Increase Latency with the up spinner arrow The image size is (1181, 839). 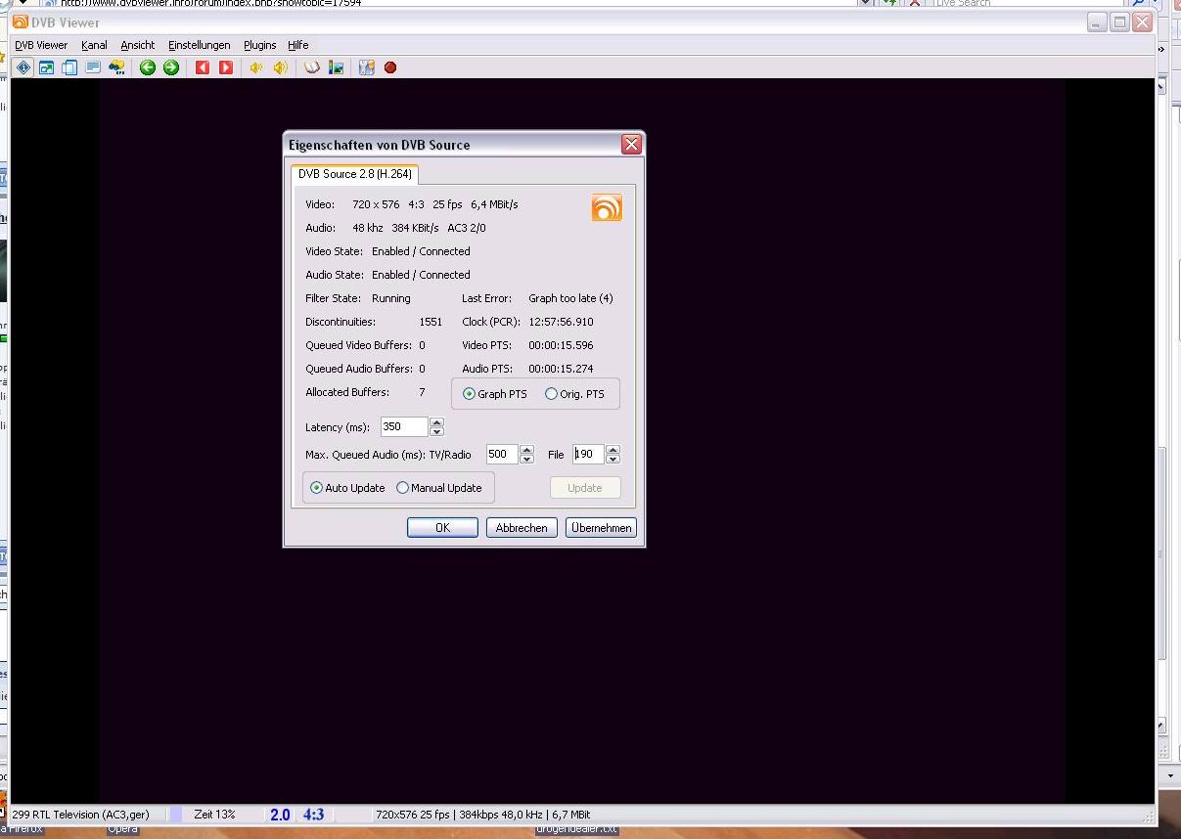(x=437, y=422)
